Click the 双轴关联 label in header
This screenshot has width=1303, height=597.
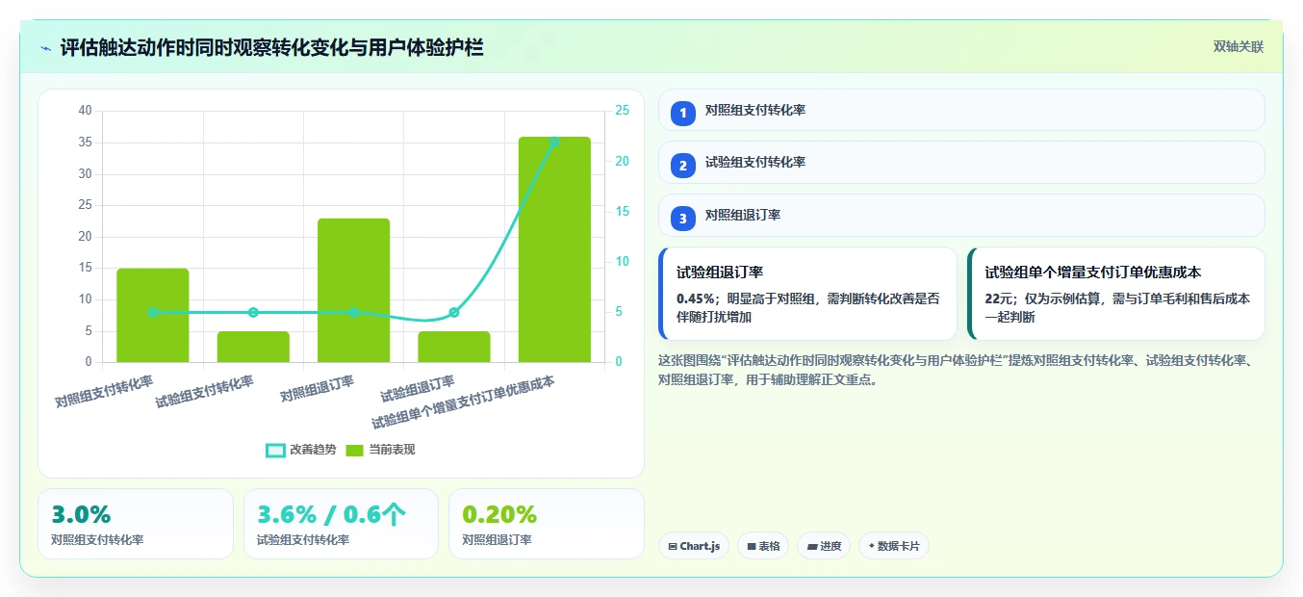1238,46
